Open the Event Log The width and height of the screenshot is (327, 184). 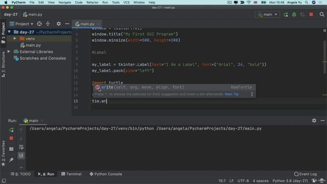click(306, 174)
